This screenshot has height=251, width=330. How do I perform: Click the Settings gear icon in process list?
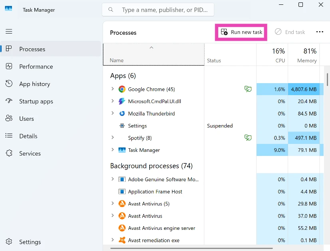coord(122,126)
